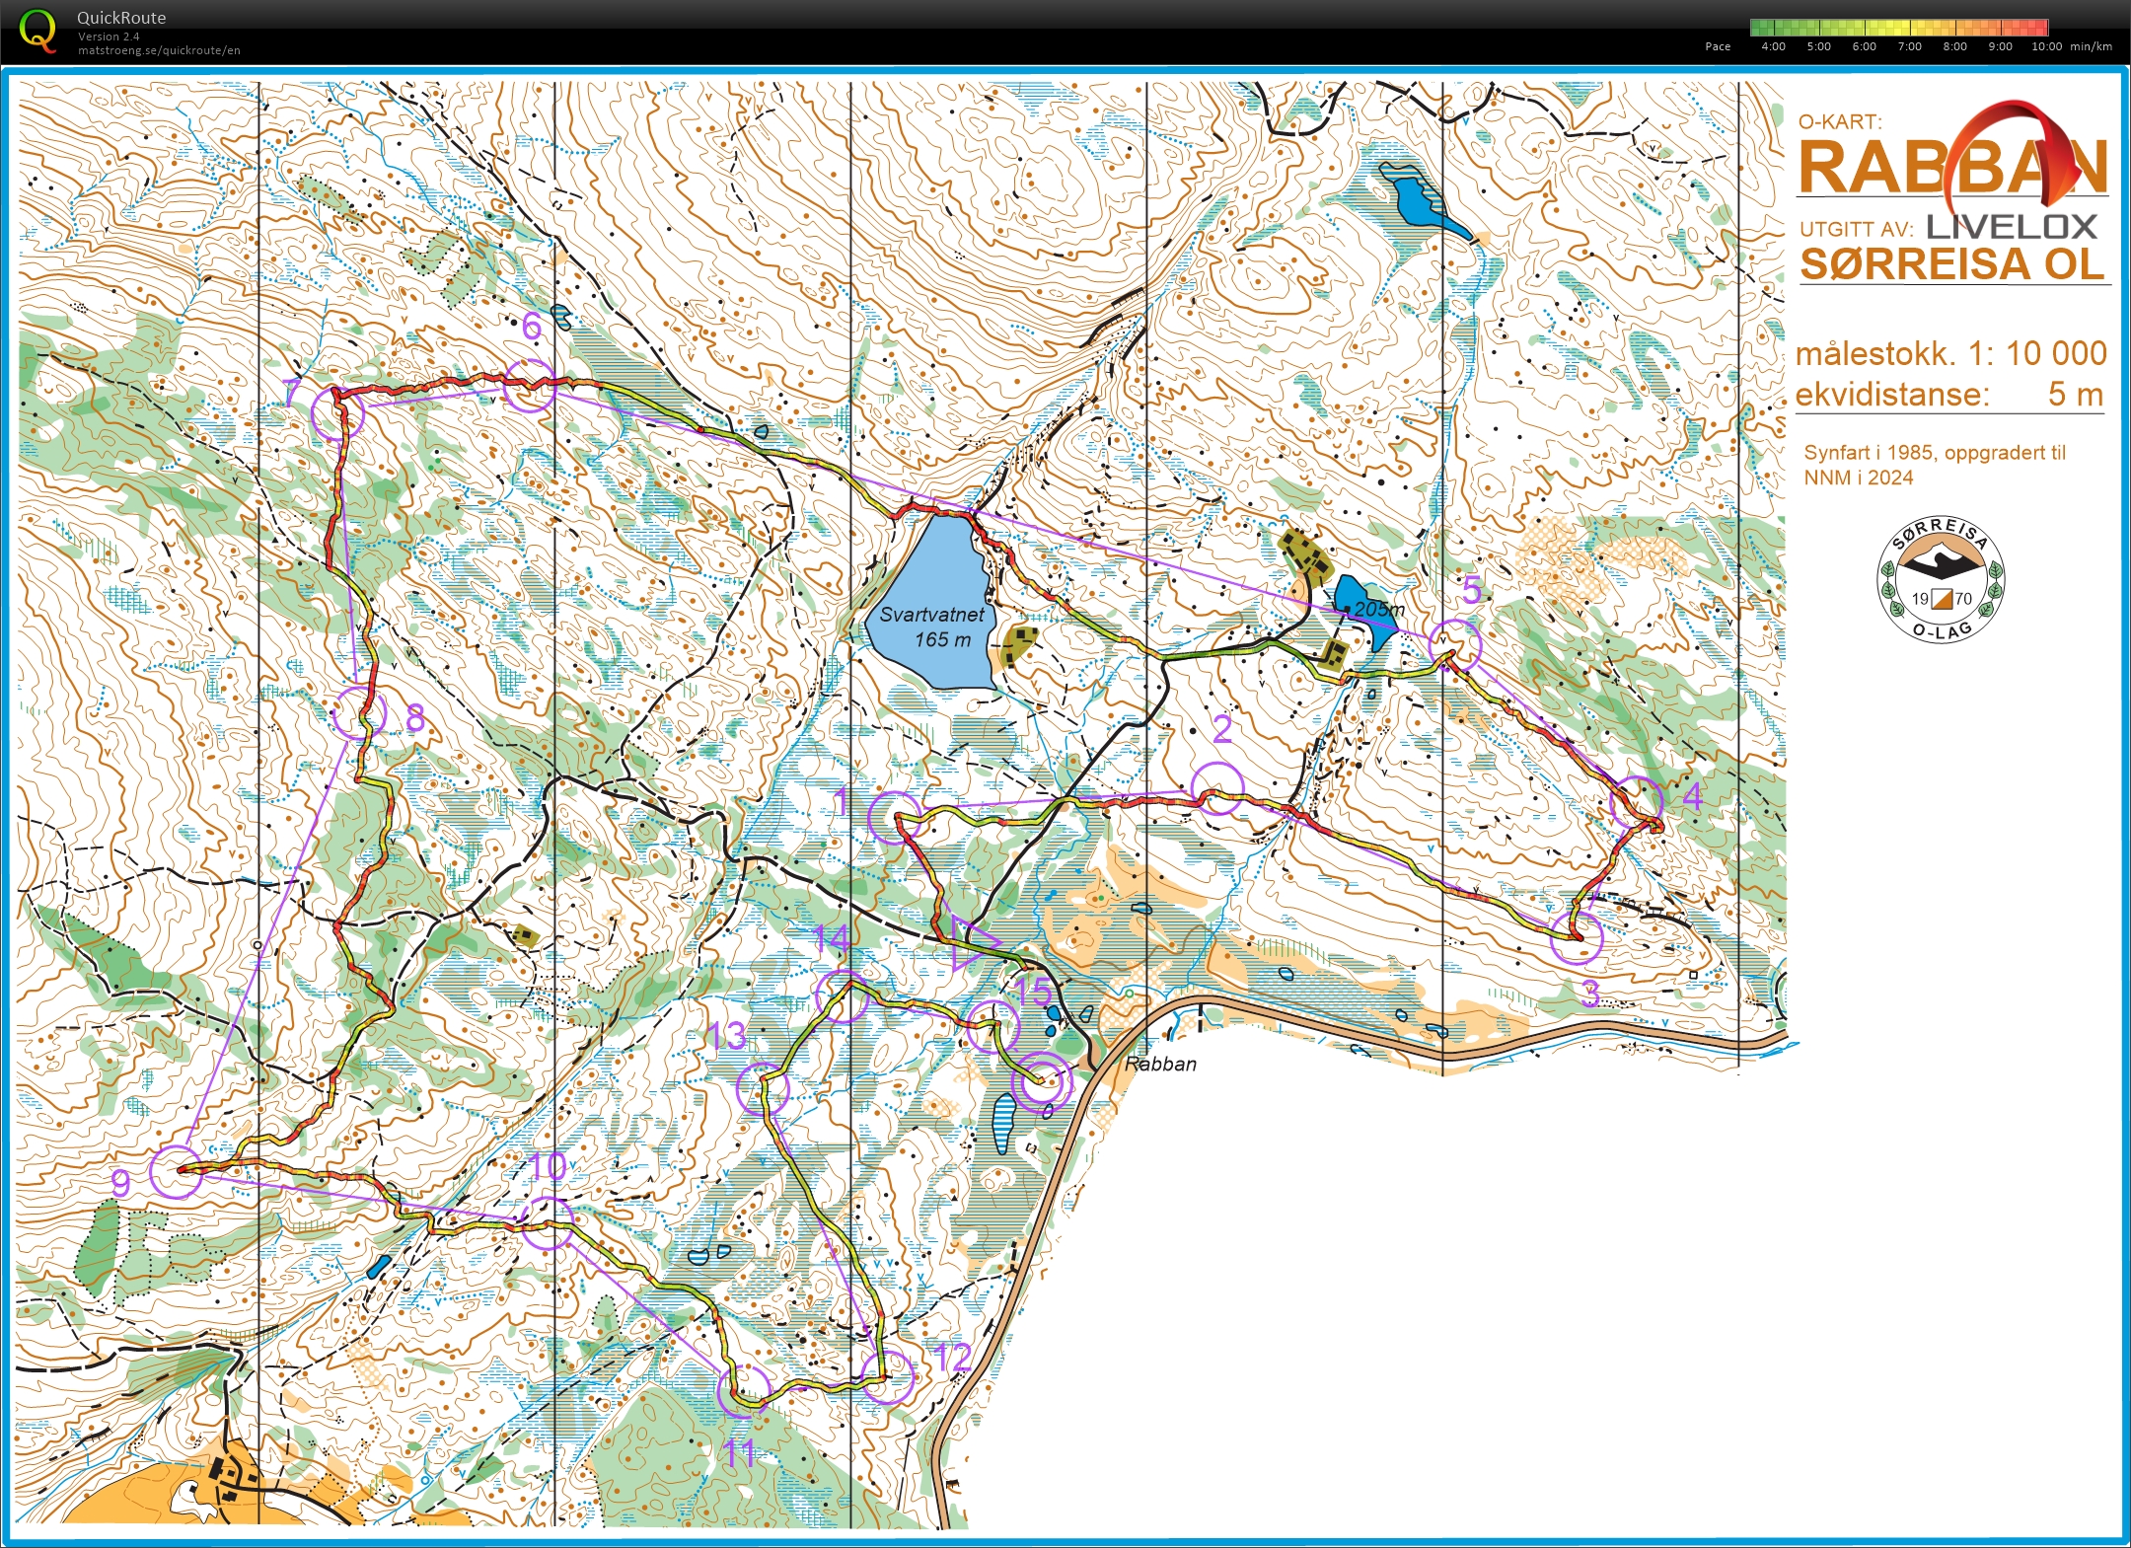
Task: Click the "SØRREISA OL" publisher text
Action: [x=1953, y=264]
